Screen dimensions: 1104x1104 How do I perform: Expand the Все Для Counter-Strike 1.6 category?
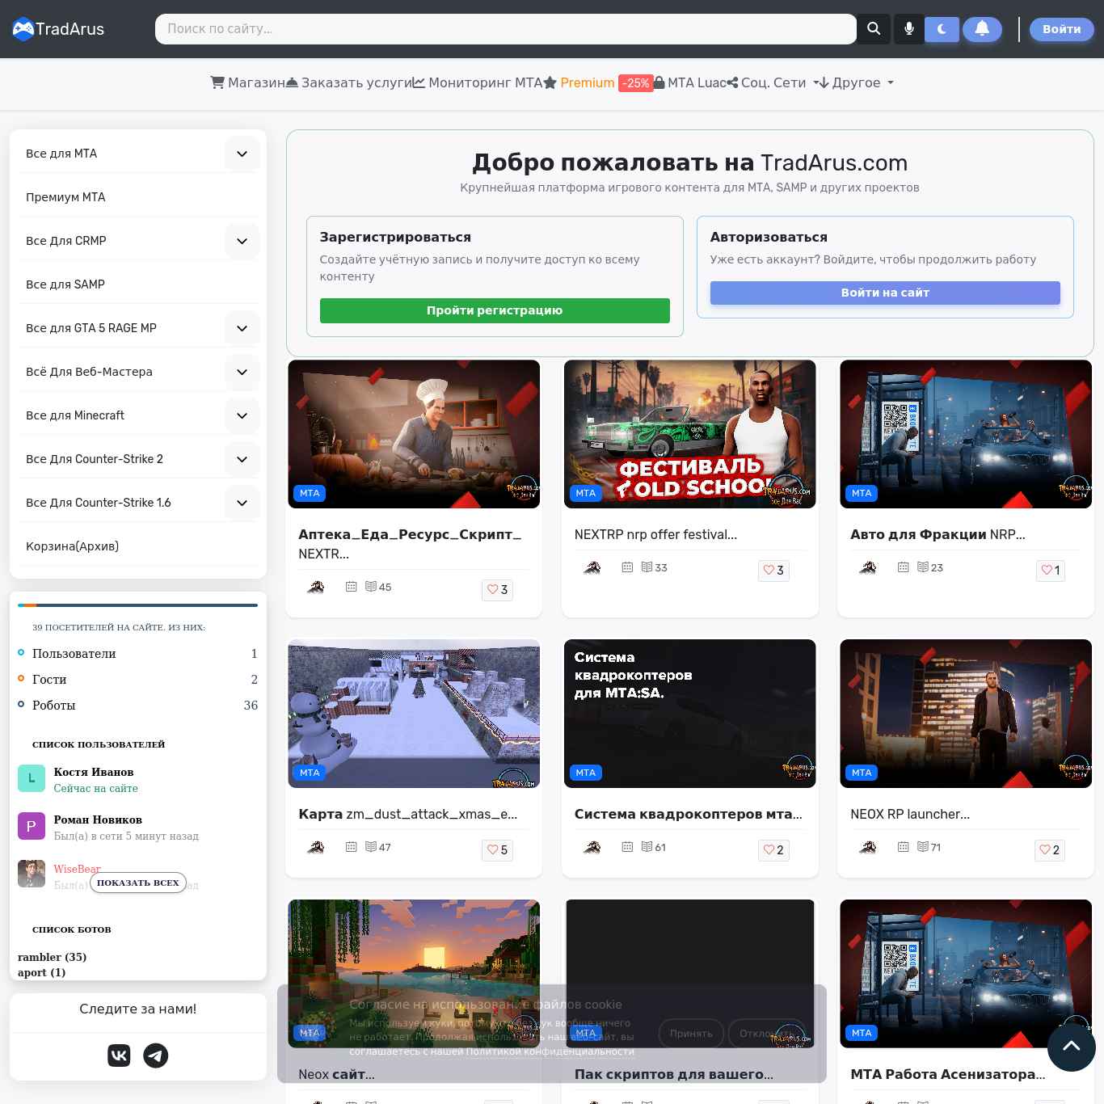tap(242, 503)
